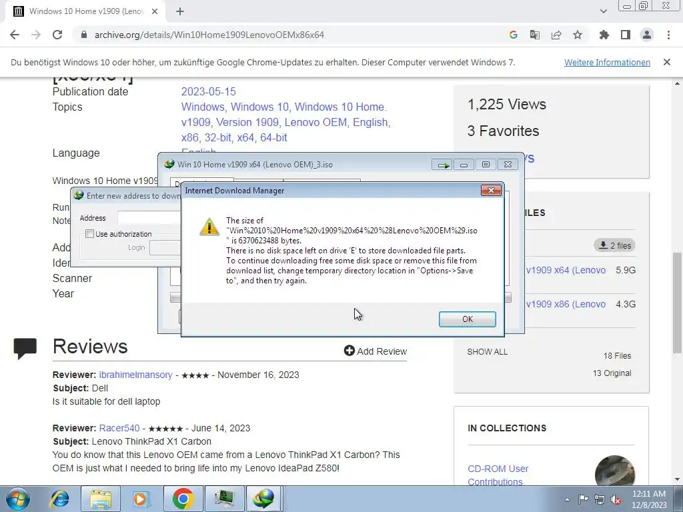Open the clock showing 12:11 AM
The width and height of the screenshot is (683, 512).
point(648,499)
